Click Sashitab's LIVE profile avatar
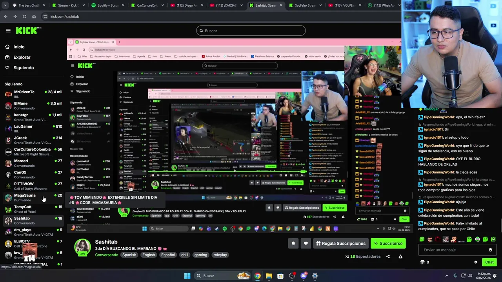The width and height of the screenshot is (502, 282). (x=83, y=247)
